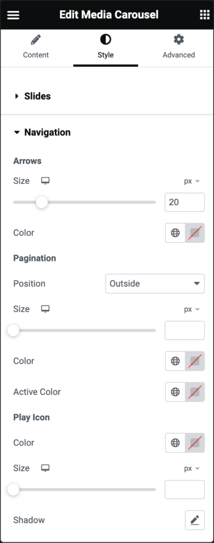Screen dimensions: 214x543
Task: Open the hamburger menu icon
Action: (x=13, y=15)
